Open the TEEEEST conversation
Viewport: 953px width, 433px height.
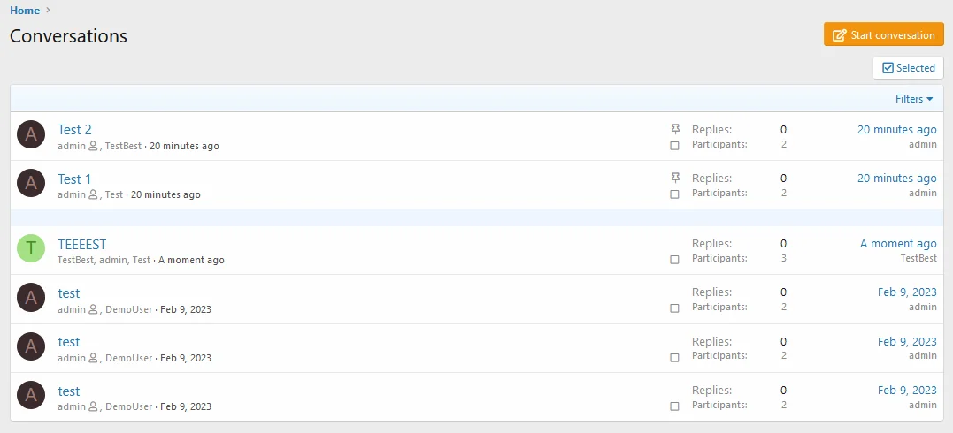[82, 244]
